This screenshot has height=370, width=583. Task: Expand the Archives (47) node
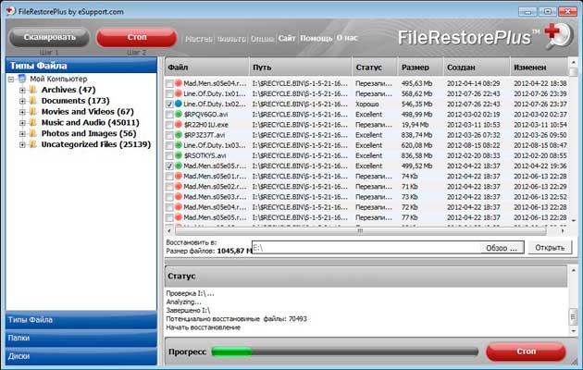22,90
